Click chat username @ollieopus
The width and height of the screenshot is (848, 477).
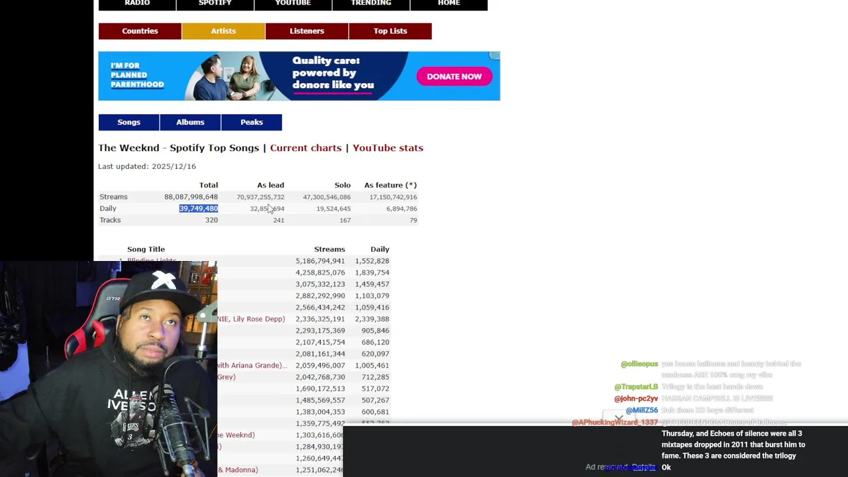pyautogui.click(x=639, y=364)
